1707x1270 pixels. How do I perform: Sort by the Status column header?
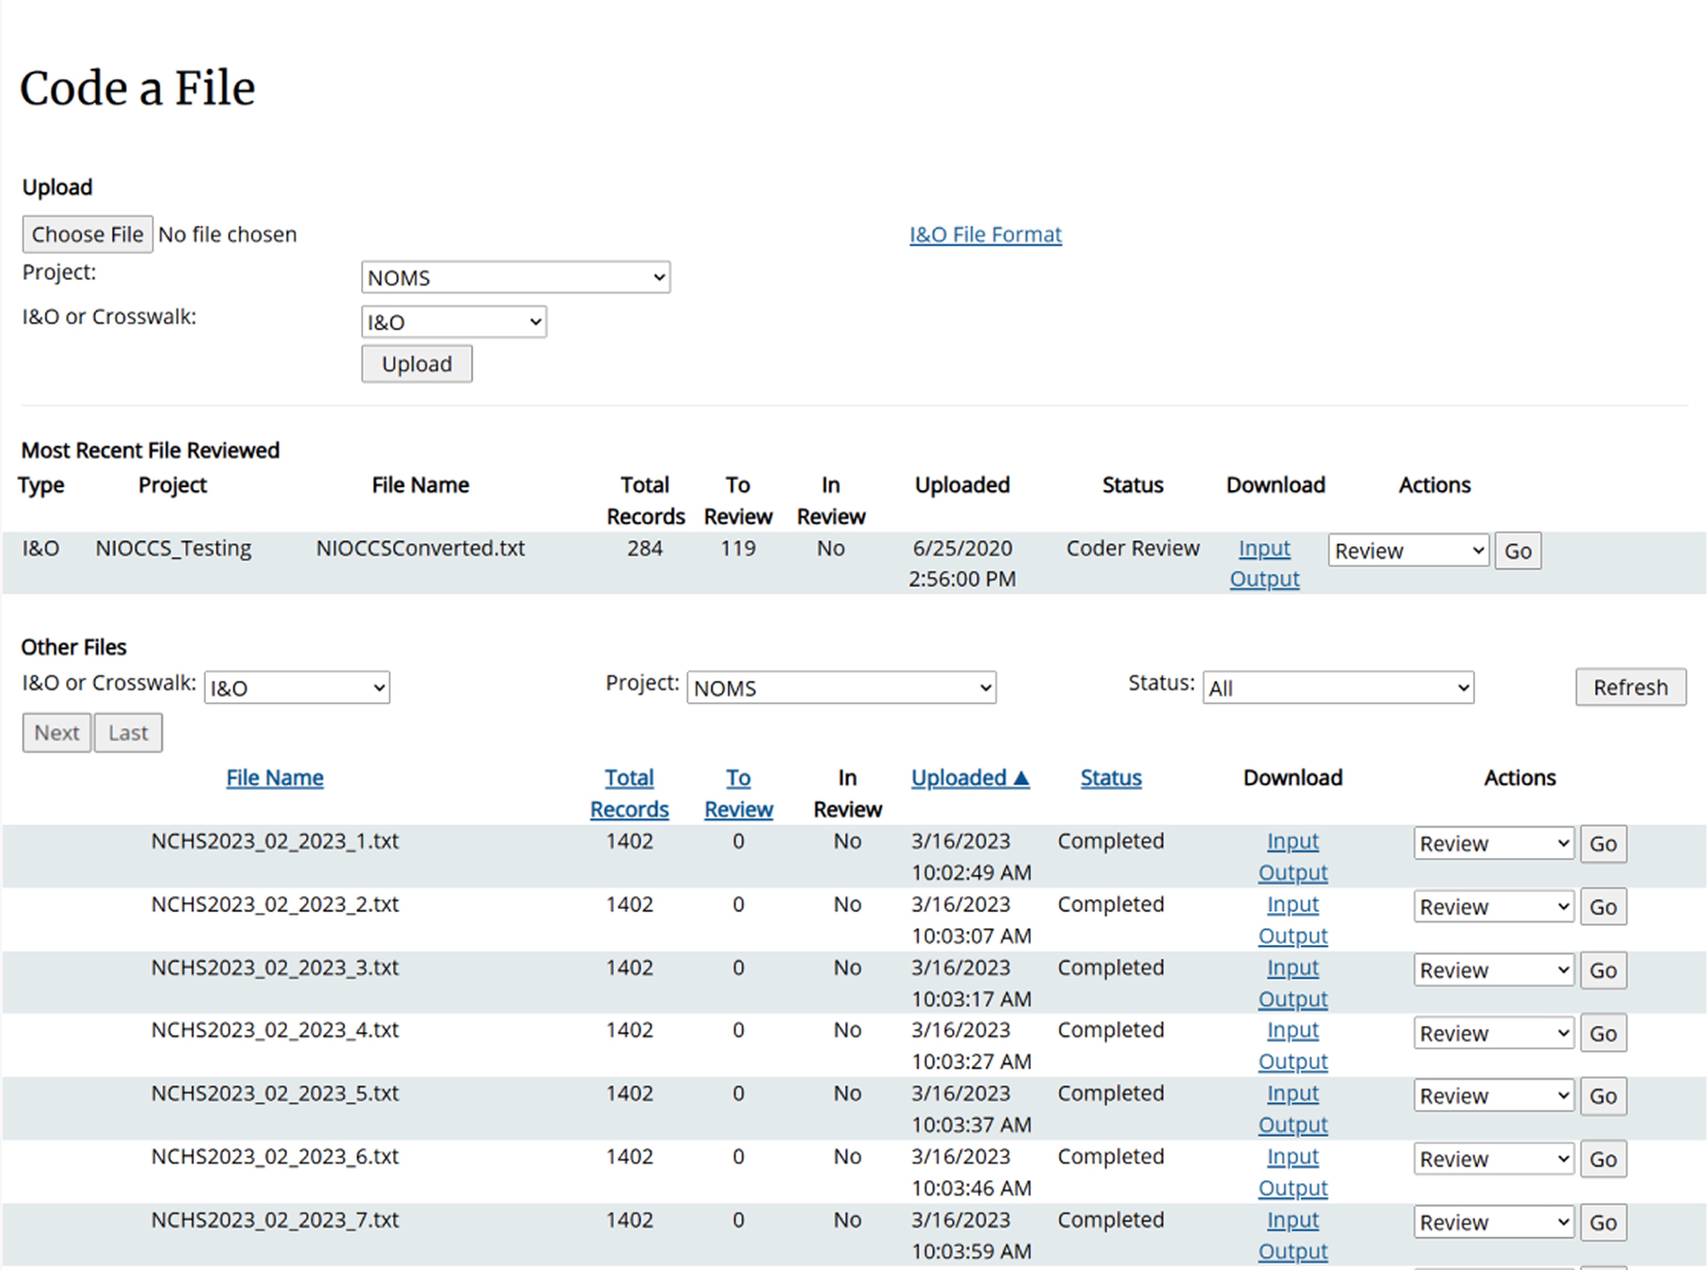point(1110,778)
